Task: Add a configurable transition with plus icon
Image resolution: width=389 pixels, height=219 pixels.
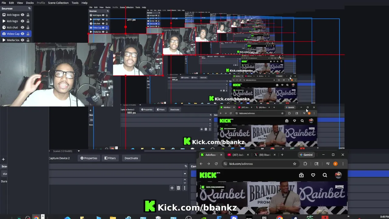Action: tap(172, 188)
